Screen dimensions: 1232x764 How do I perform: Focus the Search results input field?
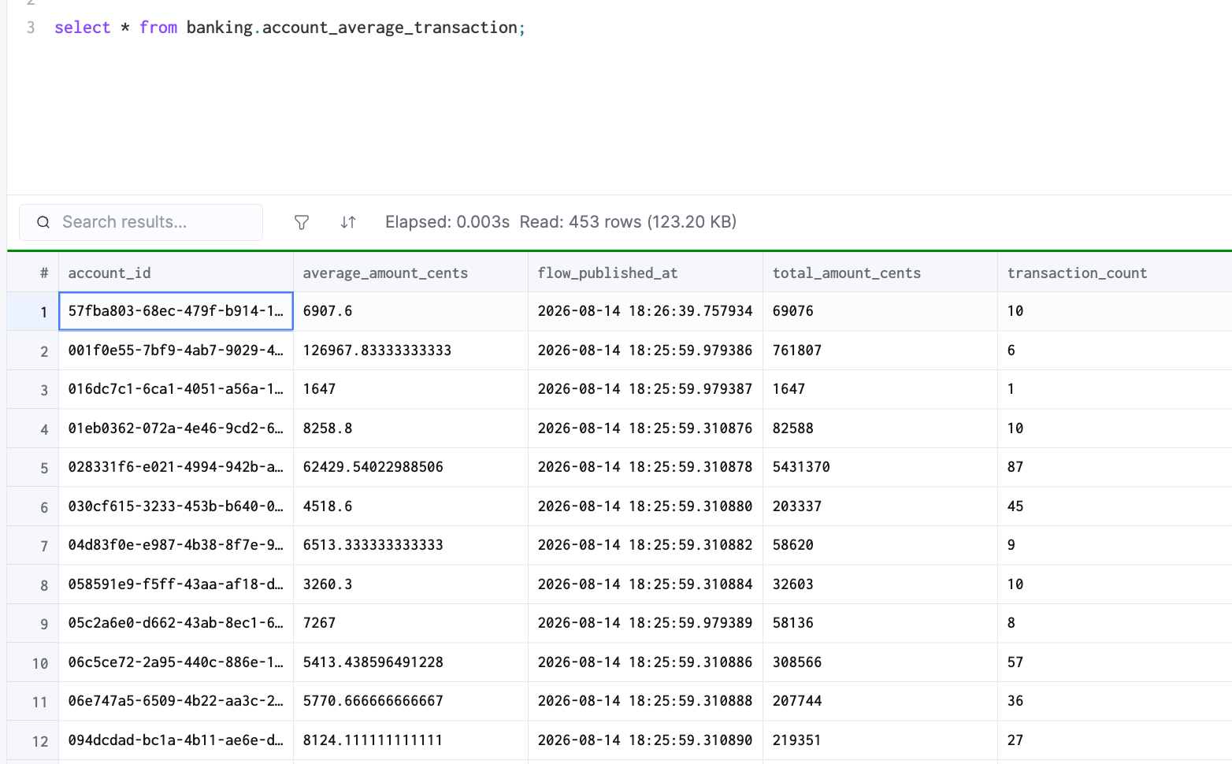[141, 222]
